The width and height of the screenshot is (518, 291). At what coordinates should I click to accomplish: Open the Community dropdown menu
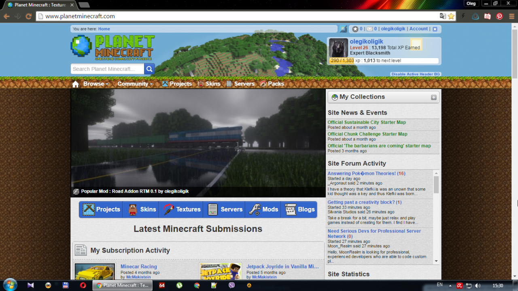pyautogui.click(x=135, y=84)
